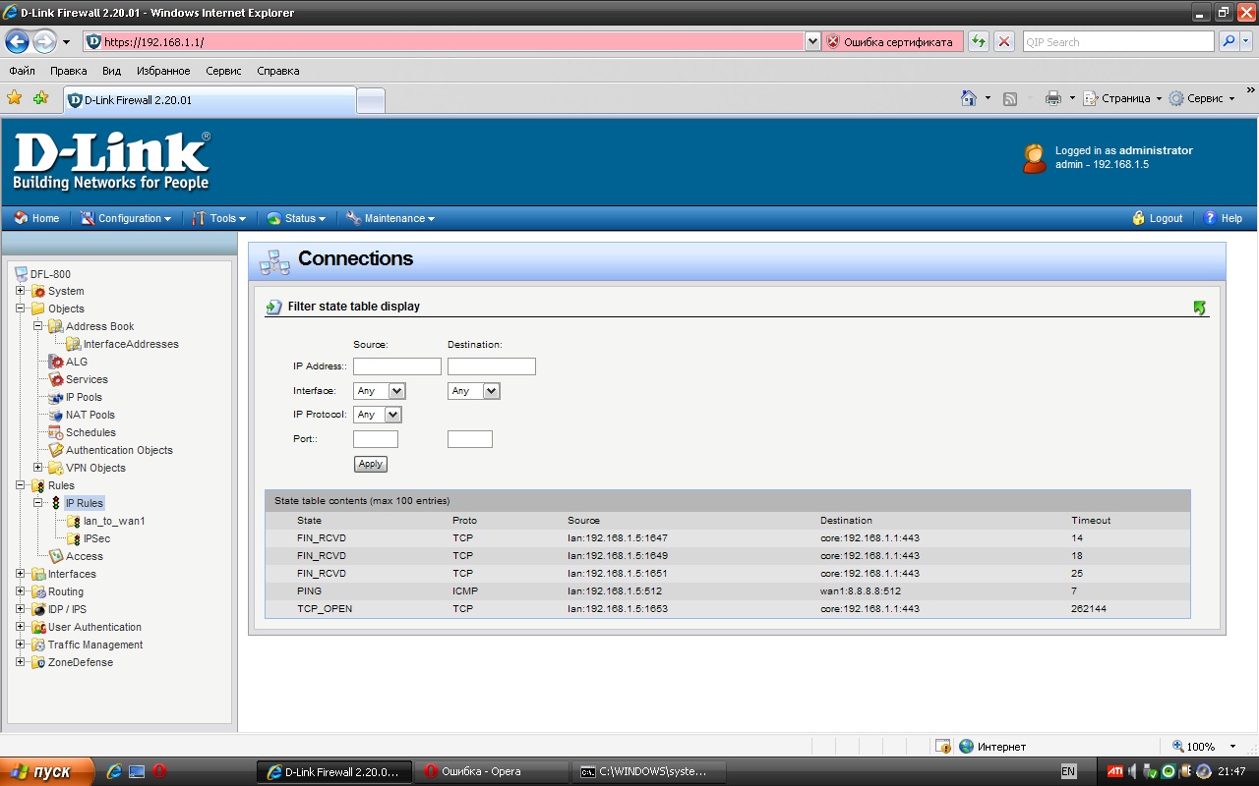Expand the Interfaces tree node
Viewport: 1259px width, 786px height.
point(20,574)
